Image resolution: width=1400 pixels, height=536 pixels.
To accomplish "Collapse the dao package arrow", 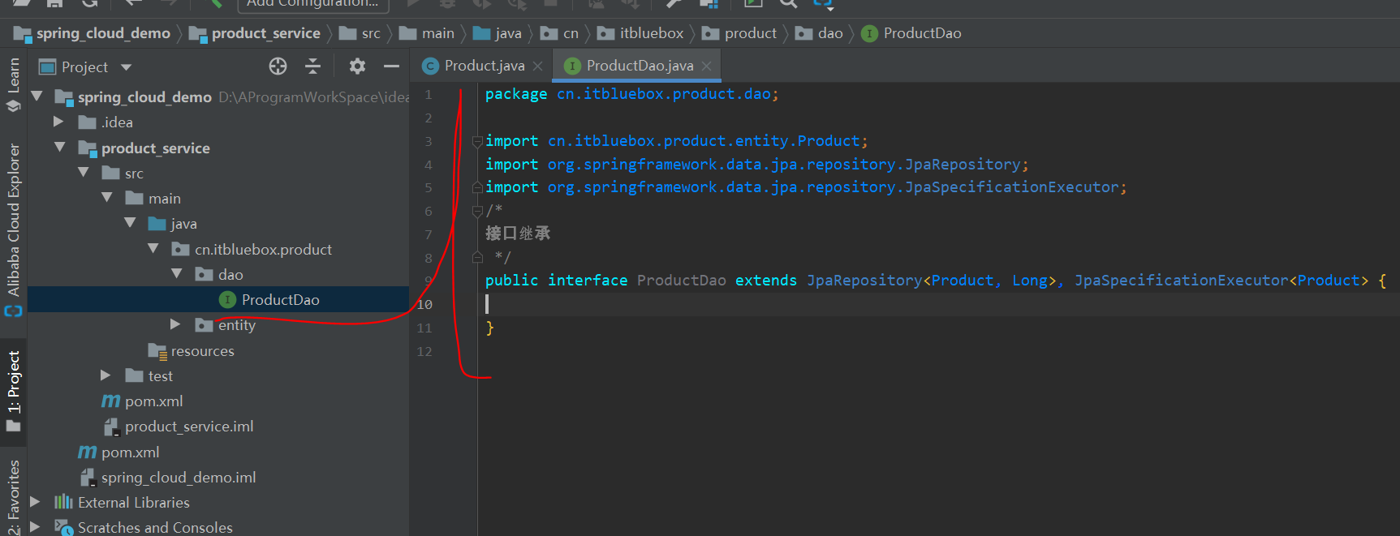I will pos(177,273).
